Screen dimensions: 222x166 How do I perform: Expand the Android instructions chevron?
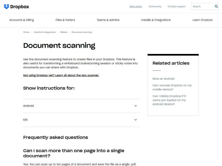[135, 106]
